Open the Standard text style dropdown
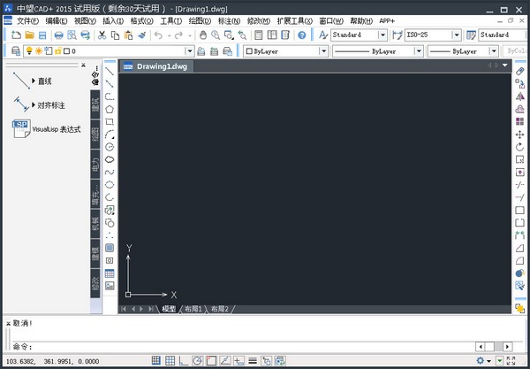This screenshot has height=369, width=530. (x=382, y=35)
